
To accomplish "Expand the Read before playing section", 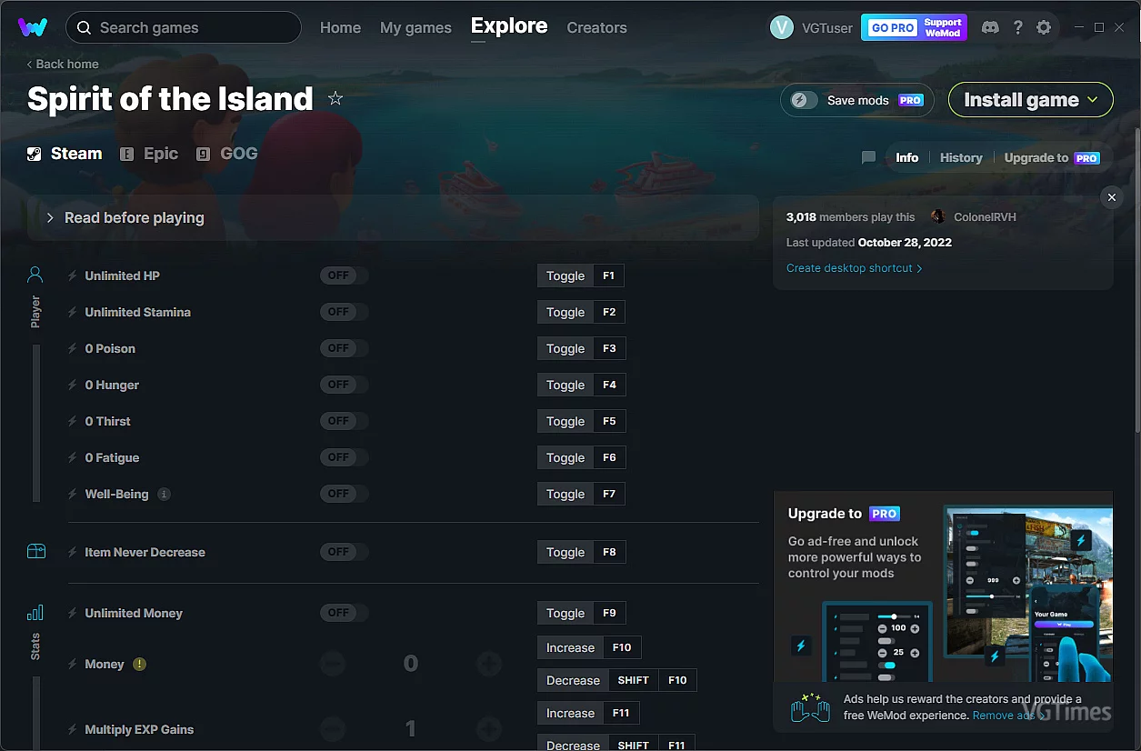I will 393,218.
